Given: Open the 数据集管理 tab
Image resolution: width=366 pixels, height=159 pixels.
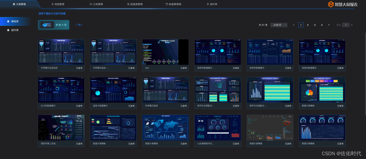Looking at the screenshot, I should (x=174, y=4).
